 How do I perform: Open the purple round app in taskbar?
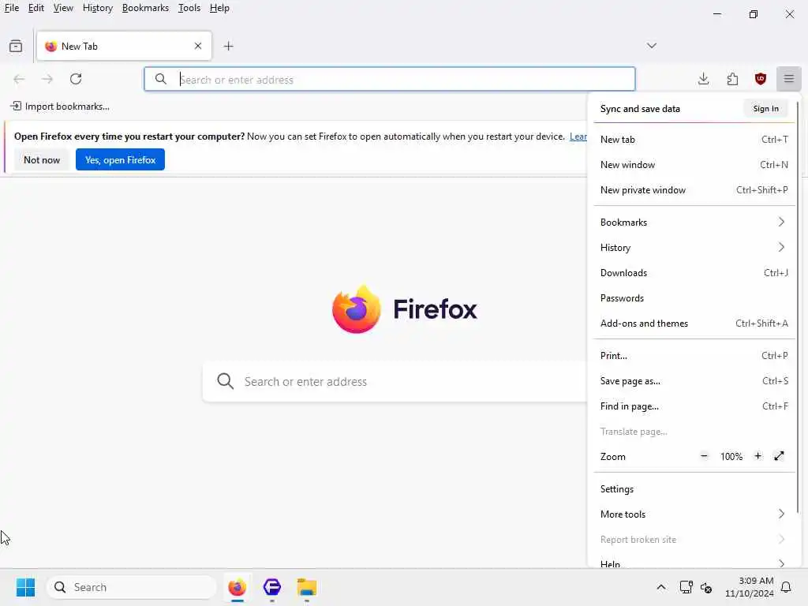[272, 587]
